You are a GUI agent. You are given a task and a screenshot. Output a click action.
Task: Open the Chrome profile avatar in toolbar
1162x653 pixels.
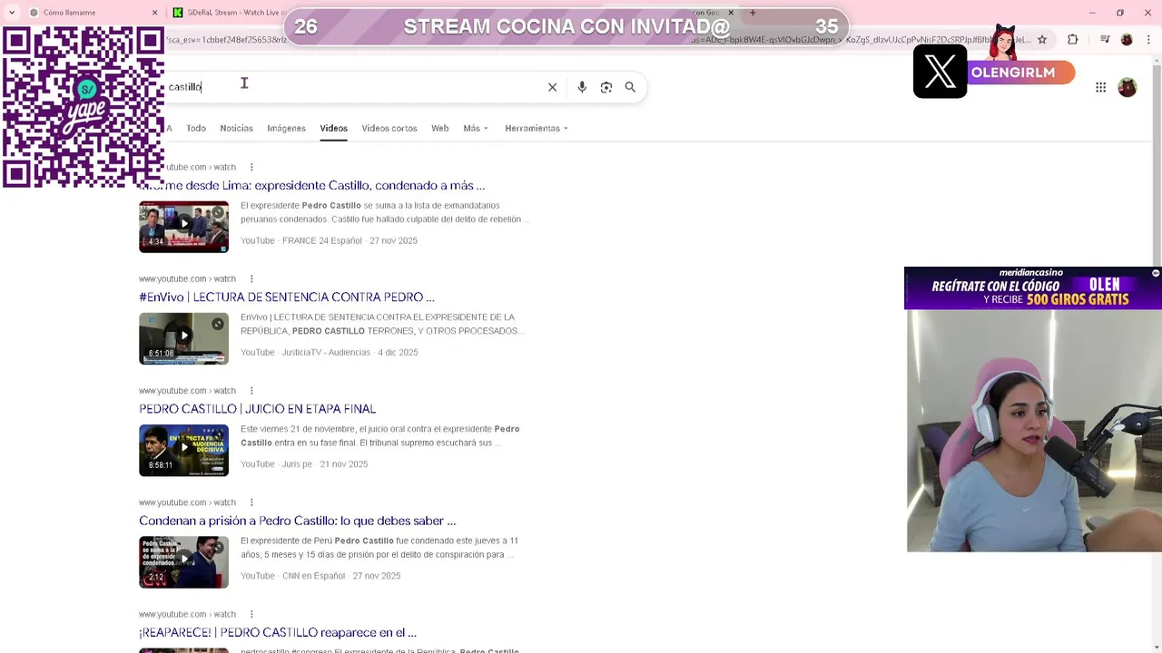click(1127, 40)
